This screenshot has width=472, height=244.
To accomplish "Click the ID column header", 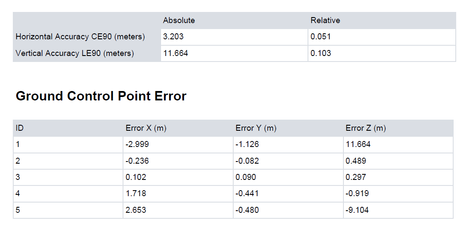I will coord(19,128).
